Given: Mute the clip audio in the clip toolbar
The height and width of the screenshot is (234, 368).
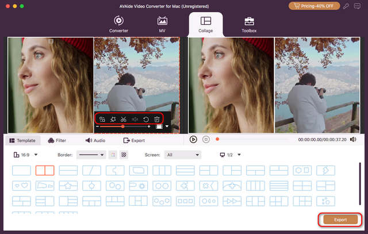Looking at the screenshot, I should click(x=135, y=119).
